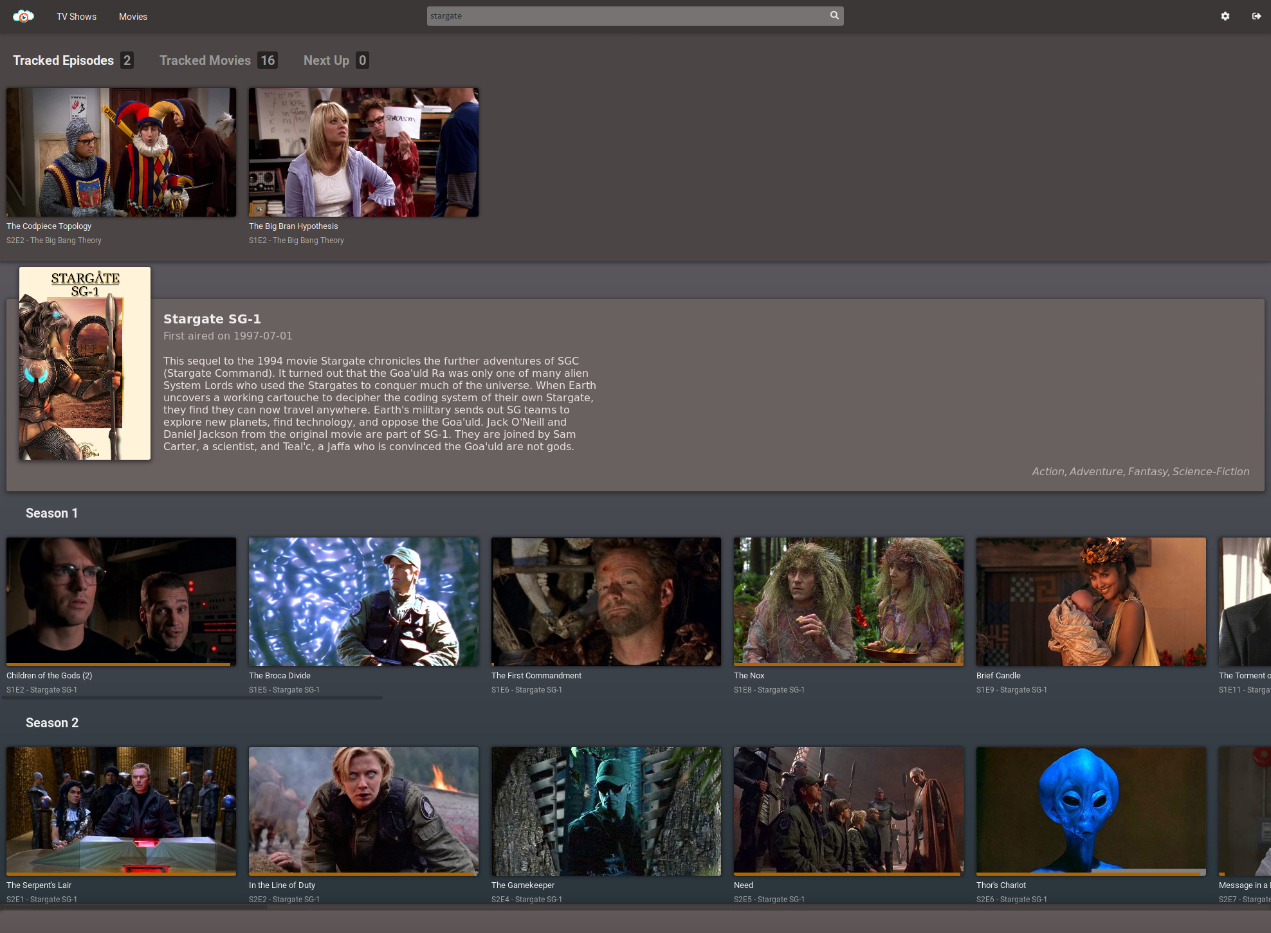Viewport: 1271px width, 933px height.
Task: Click the app logo home icon
Action: [23, 16]
